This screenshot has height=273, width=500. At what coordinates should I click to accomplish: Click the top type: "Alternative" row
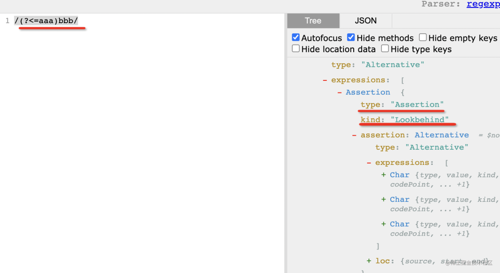pyautogui.click(x=378, y=65)
